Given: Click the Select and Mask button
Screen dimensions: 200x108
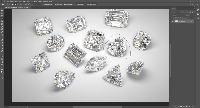Looking at the screenshot, I should 91,4.
